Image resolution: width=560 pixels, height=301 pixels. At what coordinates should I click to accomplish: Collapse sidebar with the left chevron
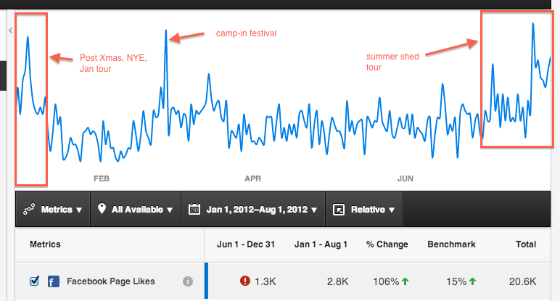point(11,30)
